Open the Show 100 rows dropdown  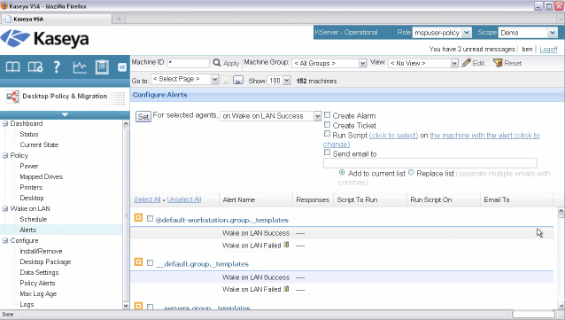tap(279, 81)
